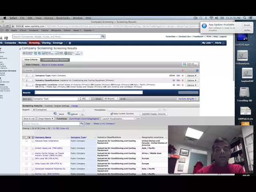Click the Excel export icon
256x192 pixels.
(69, 114)
